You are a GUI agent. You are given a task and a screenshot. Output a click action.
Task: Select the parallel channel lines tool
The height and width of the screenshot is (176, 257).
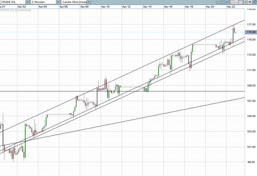[x=222, y=2]
